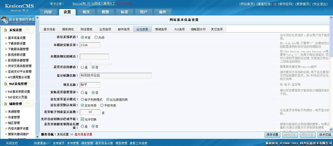
Task: Click the 本模块绑定的域名 input field
Action: pyautogui.click(x=94, y=57)
